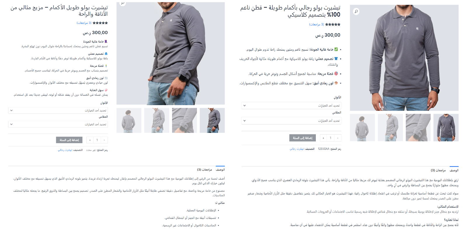
Task: Expand the المقاس size dropdown in left panel
Action: [x=58, y=124]
